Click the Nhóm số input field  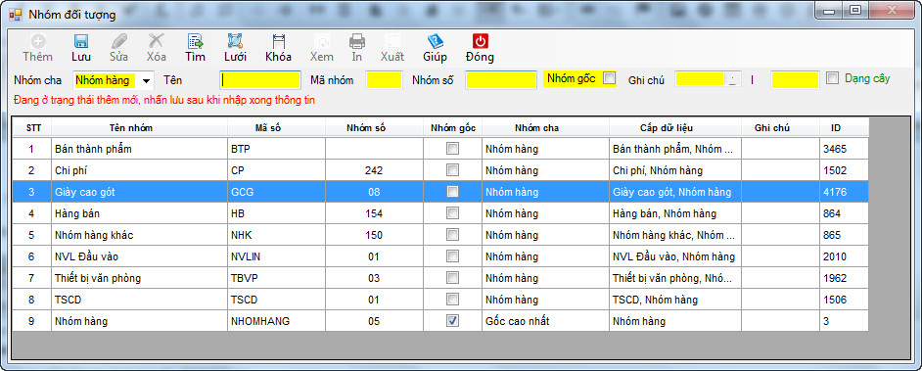pos(501,80)
